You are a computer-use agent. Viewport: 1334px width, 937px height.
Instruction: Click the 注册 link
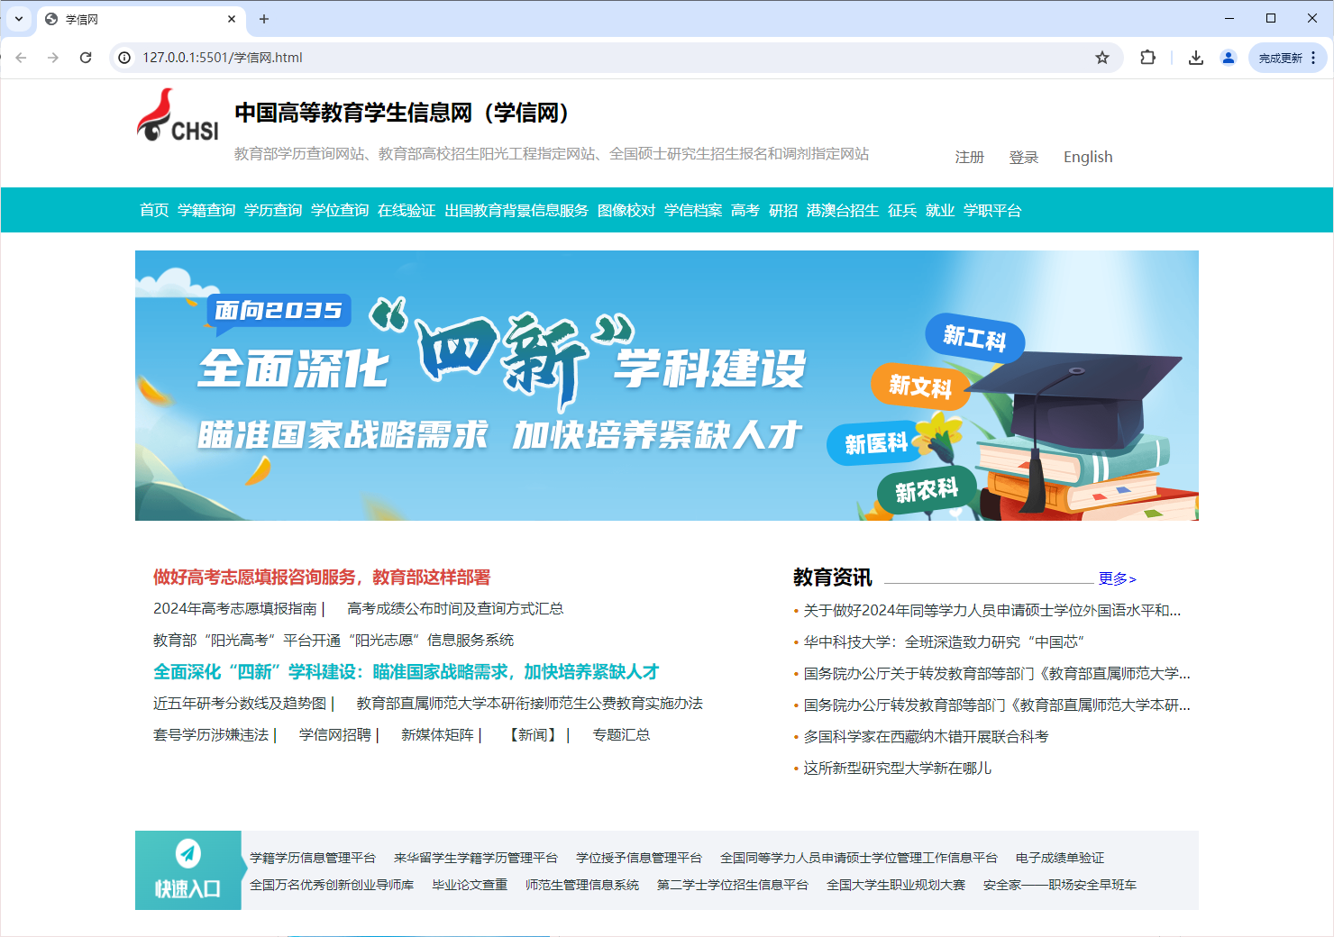969,157
